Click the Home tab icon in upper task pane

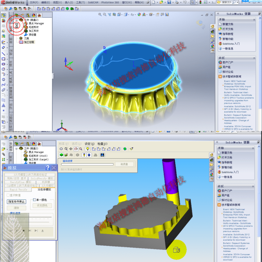click(212, 27)
